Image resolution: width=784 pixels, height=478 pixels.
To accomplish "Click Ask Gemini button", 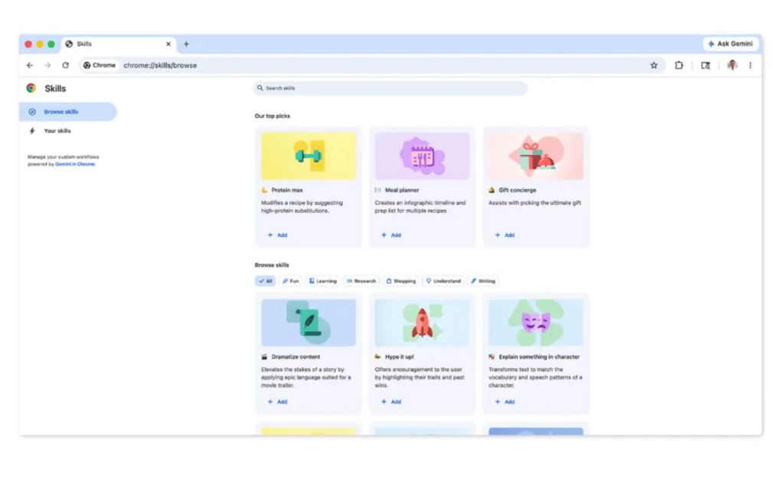I will 730,44.
